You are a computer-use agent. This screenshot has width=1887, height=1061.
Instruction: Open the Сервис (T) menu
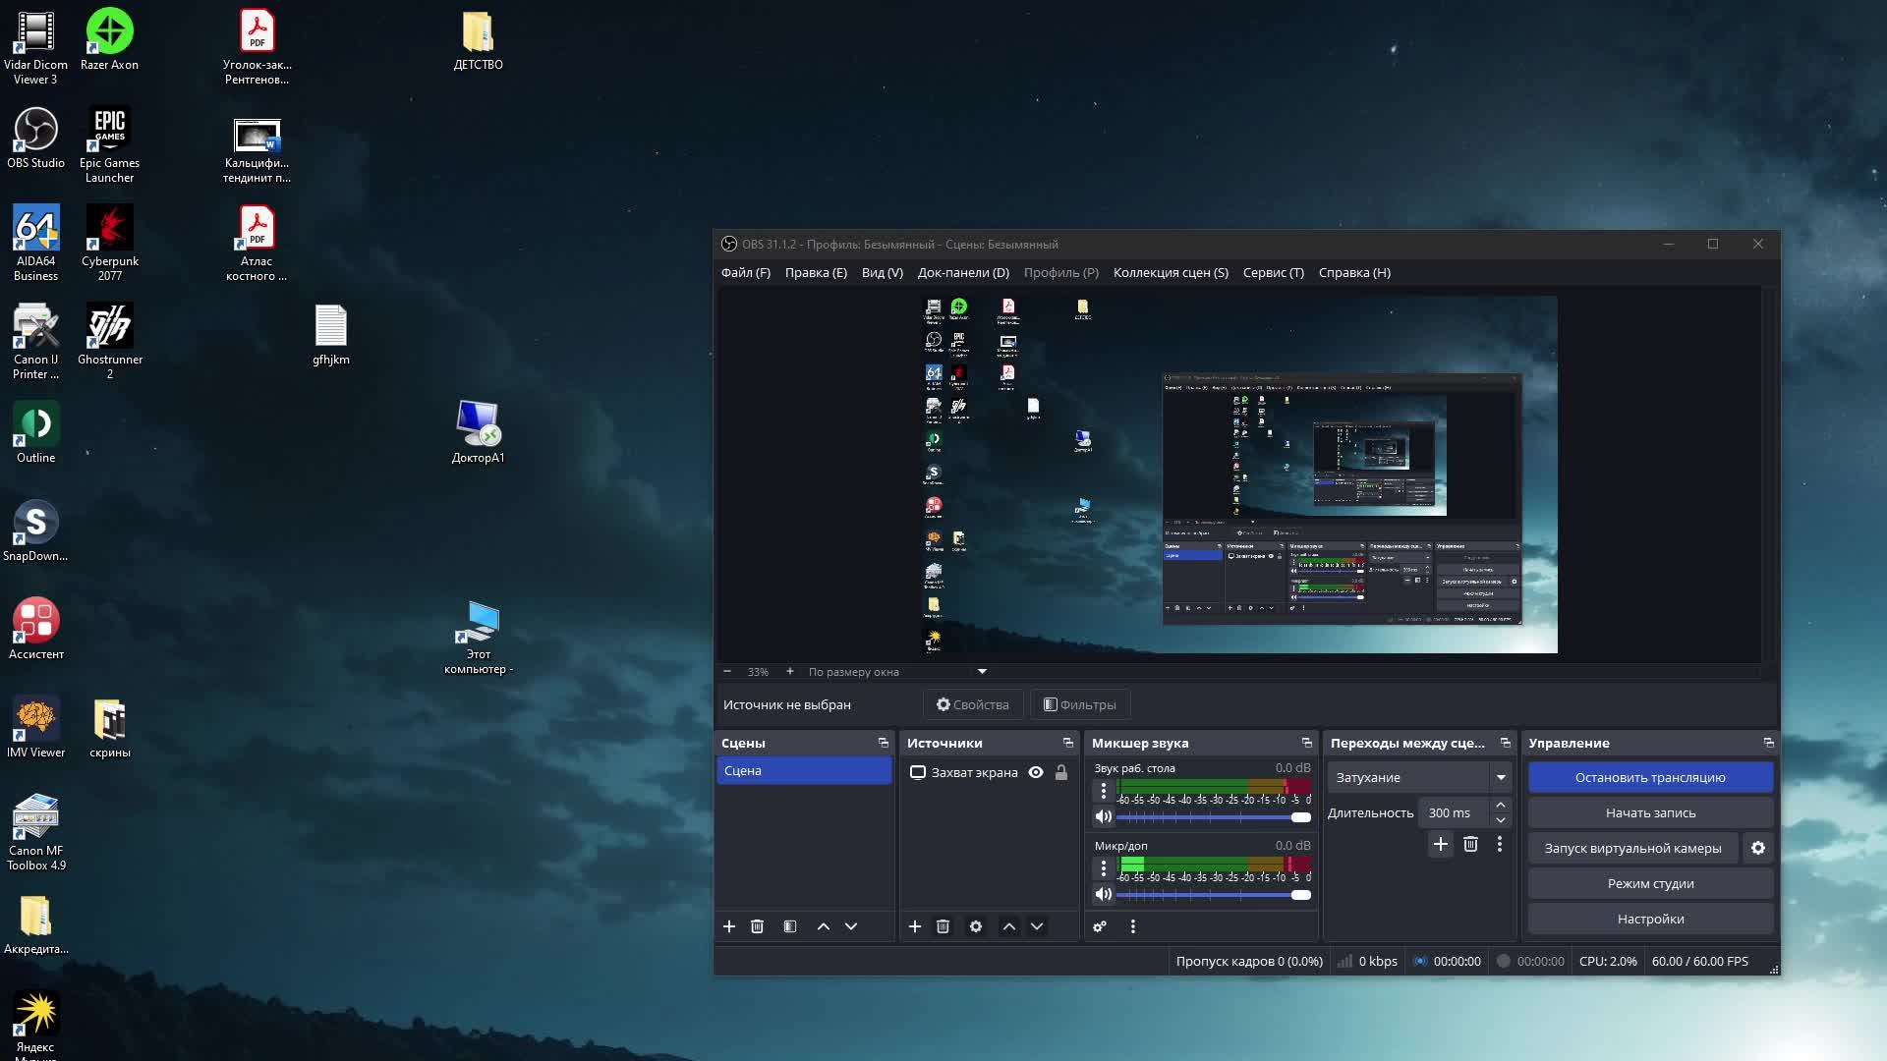(1273, 272)
